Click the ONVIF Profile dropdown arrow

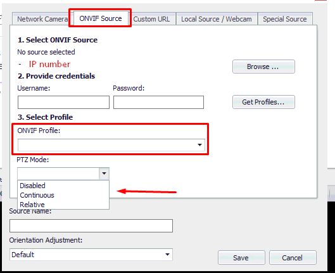click(199, 145)
